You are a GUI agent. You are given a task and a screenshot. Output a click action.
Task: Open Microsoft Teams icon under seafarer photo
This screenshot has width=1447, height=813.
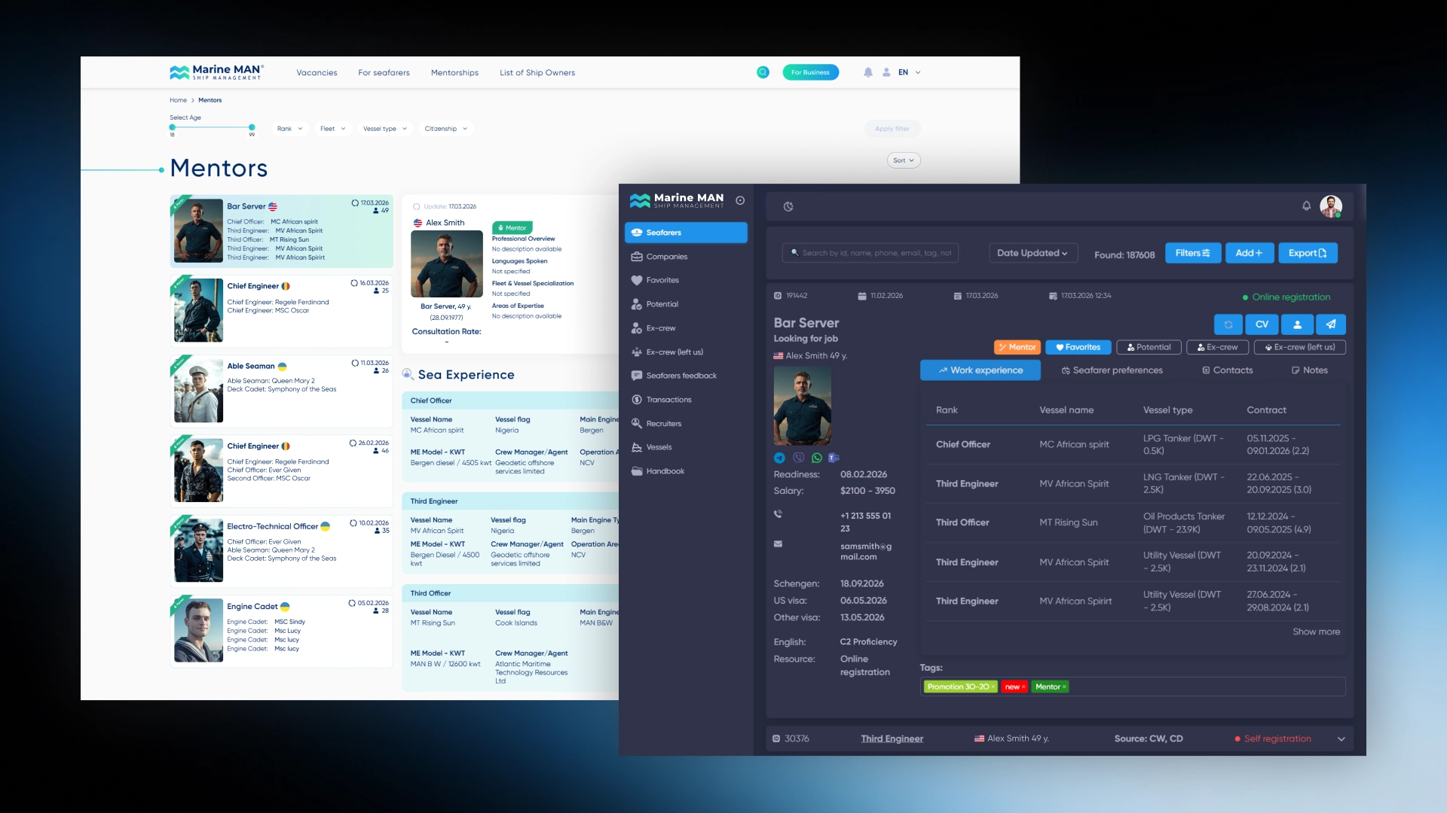click(834, 458)
